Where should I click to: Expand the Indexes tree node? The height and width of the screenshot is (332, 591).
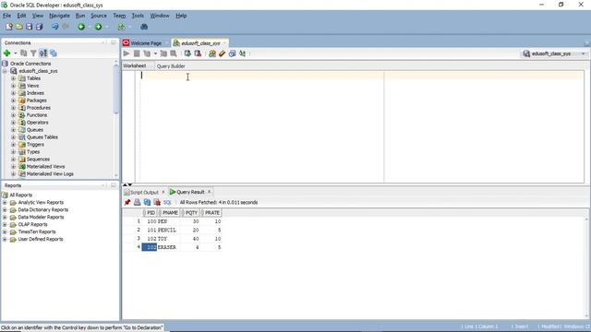[x=13, y=93]
